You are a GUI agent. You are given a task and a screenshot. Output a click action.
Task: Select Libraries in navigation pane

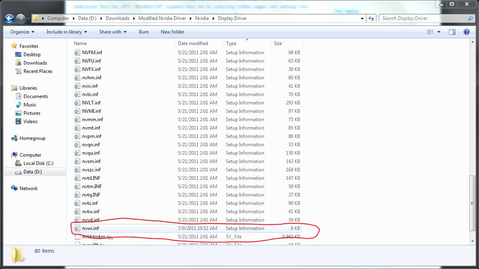tap(28, 88)
